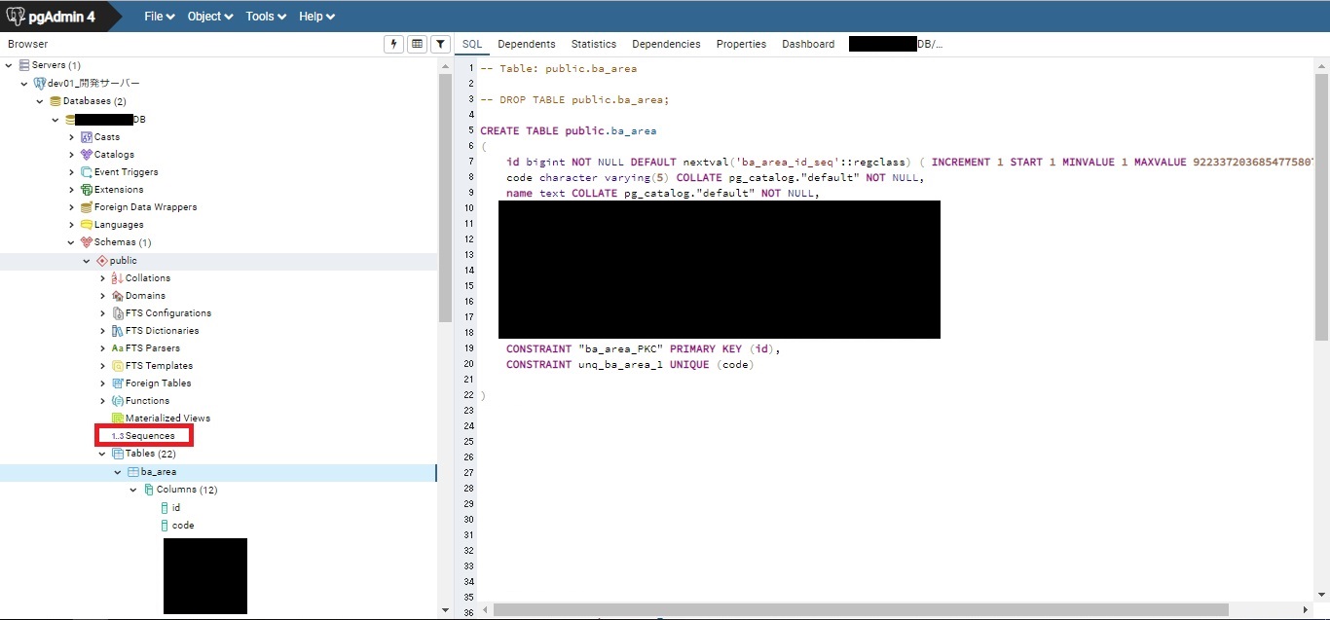Click the Tables node icon
1330x620 pixels.
(x=118, y=454)
